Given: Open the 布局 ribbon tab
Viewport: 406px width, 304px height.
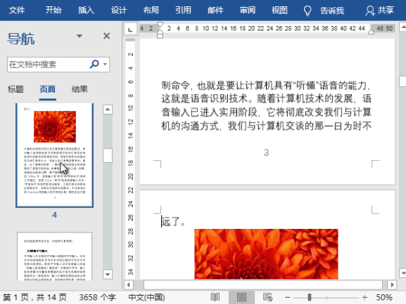Looking at the screenshot, I should point(151,11).
